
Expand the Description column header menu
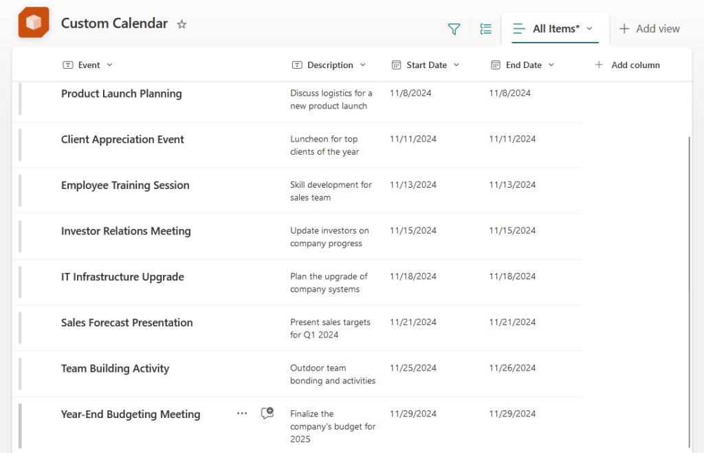point(363,65)
